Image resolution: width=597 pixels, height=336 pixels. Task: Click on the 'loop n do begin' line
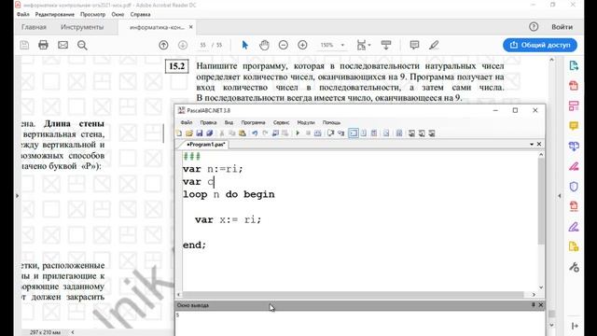click(229, 194)
